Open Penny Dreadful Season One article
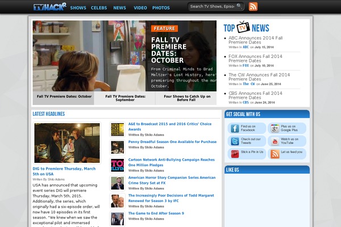341x227 pixels. (x=172, y=142)
